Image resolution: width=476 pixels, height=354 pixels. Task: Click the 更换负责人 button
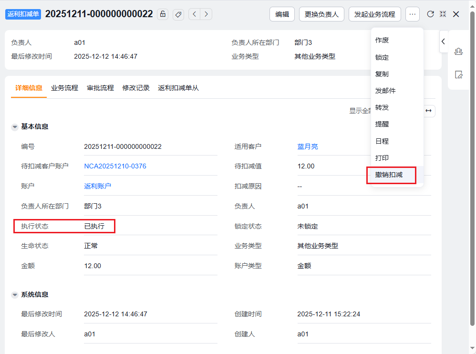[x=321, y=14]
